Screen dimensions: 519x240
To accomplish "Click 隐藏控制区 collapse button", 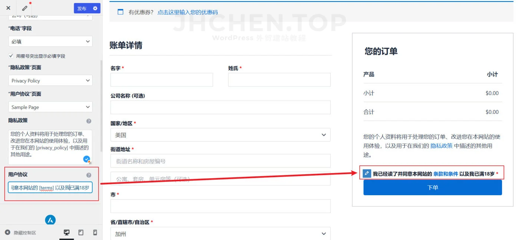I will tap(21, 233).
